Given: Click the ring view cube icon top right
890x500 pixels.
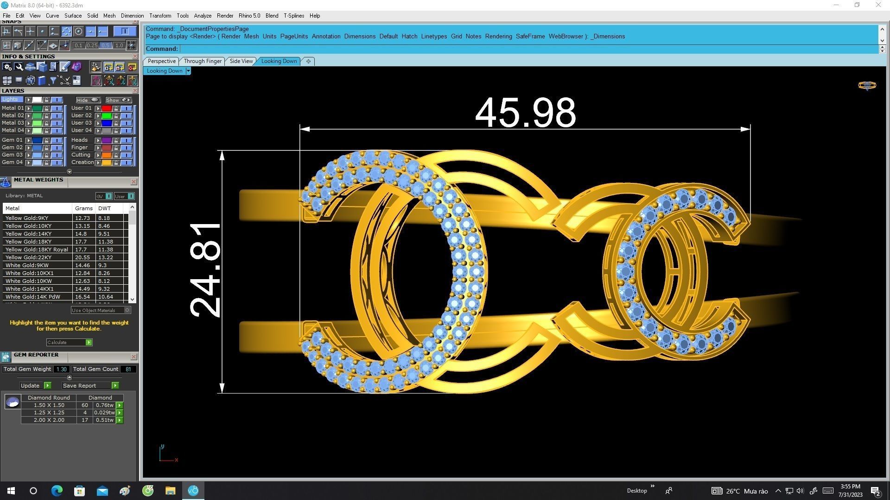Looking at the screenshot, I should click(867, 85).
